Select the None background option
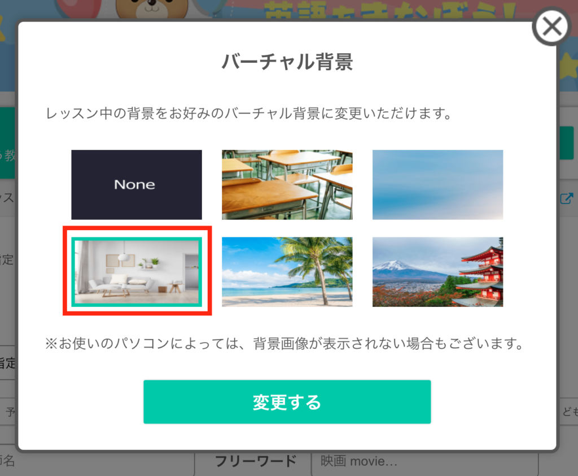This screenshot has height=476, width=578. (137, 185)
